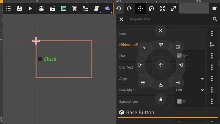Click the Check label text in canvas
This screenshot has height=124, width=220.
pos(50,59)
